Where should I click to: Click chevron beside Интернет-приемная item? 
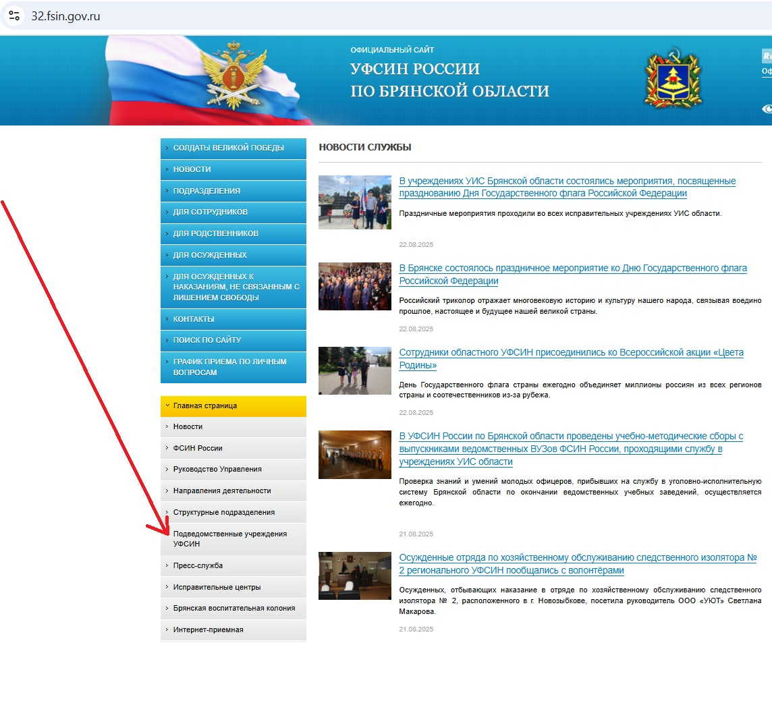[x=167, y=629]
